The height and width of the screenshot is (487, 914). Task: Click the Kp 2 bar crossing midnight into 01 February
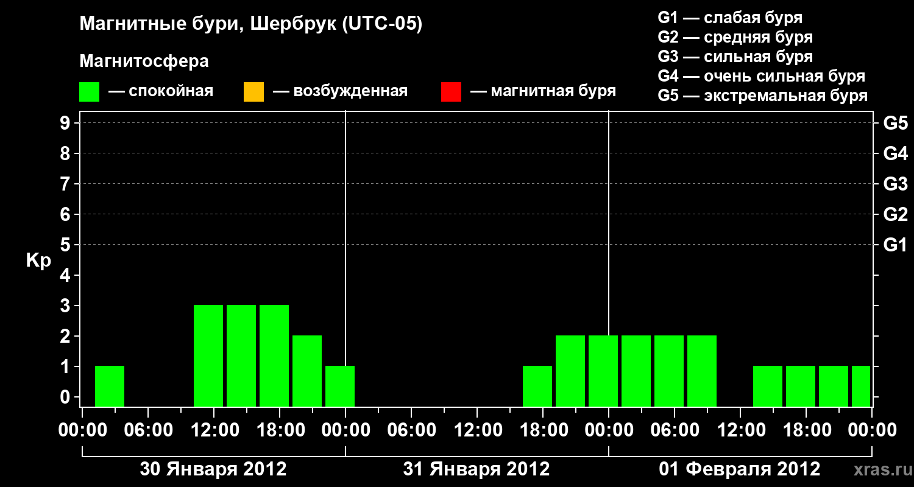click(x=603, y=371)
